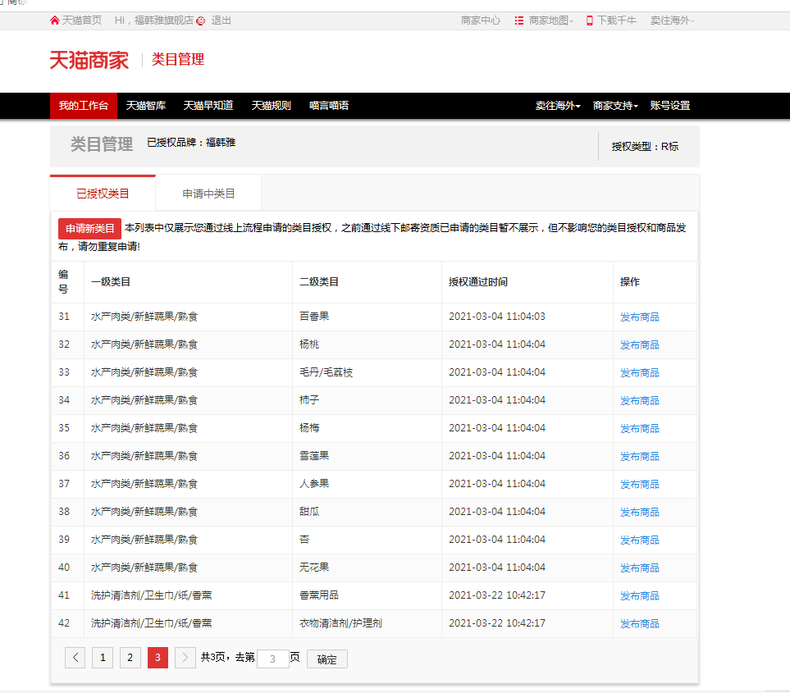Click 发布商品 for 杏 row
790x693 pixels.
(639, 540)
